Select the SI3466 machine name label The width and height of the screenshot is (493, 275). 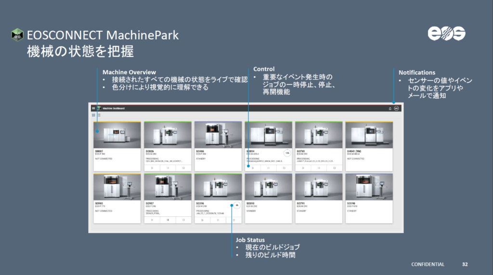[x=200, y=151]
